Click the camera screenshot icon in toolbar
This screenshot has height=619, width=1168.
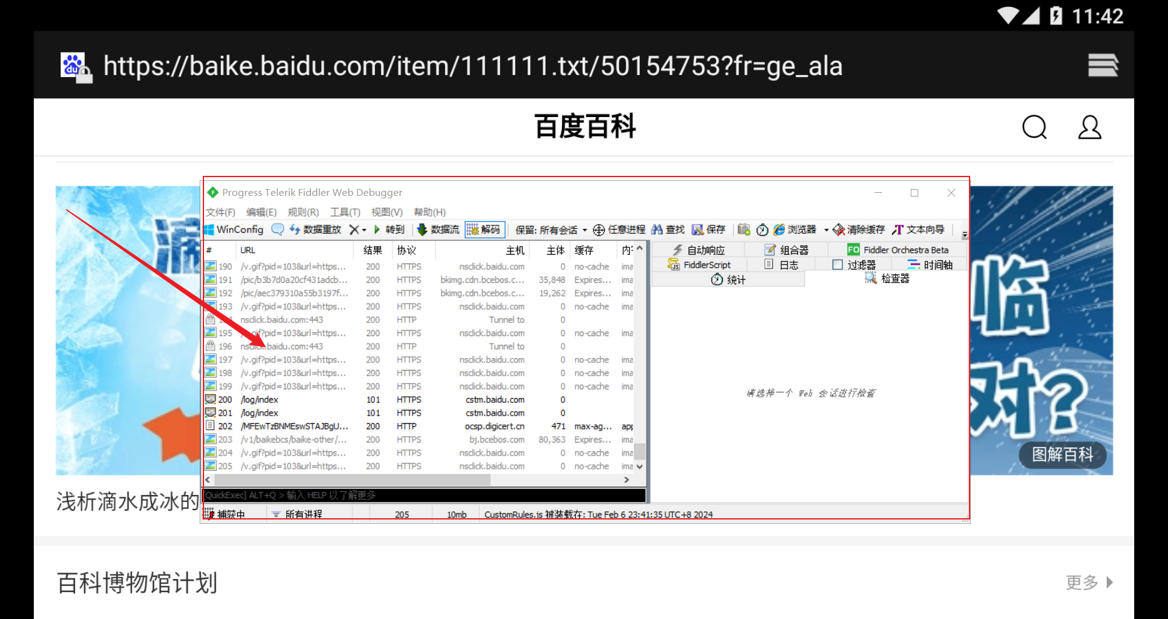[x=744, y=230]
